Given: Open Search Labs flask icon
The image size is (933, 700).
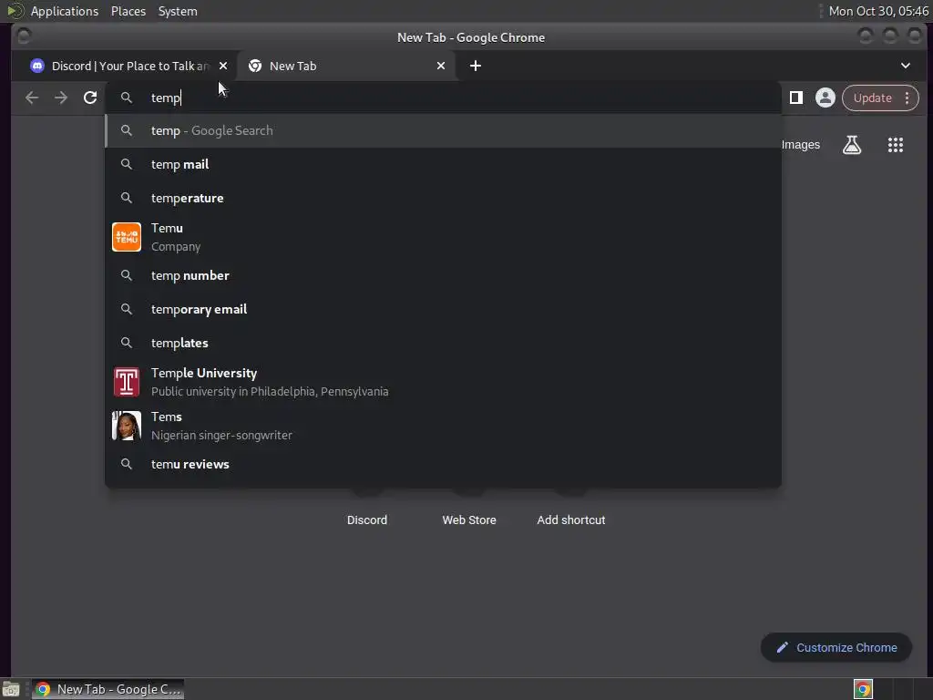Looking at the screenshot, I should 852,145.
